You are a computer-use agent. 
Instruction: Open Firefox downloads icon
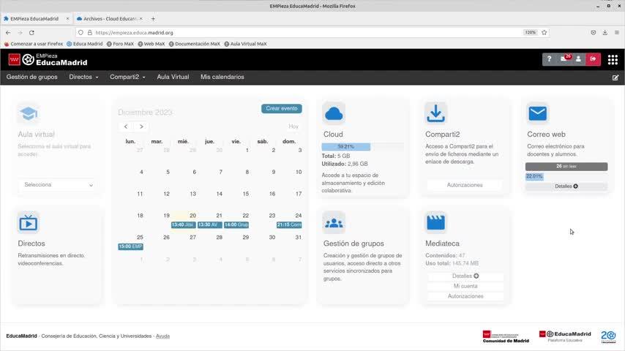click(605, 33)
